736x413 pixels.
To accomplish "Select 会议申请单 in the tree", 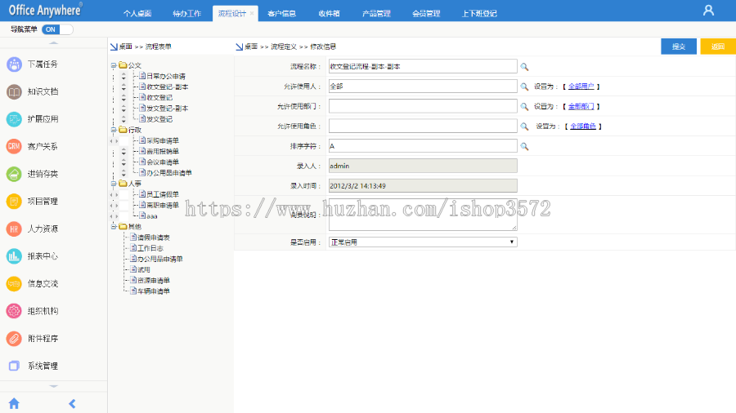I will [163, 162].
